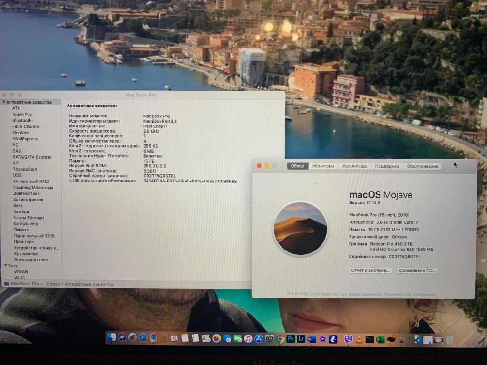The width and height of the screenshot is (487, 365).
Task: Open the Calendar icon showing 18
Action: [x=174, y=338]
